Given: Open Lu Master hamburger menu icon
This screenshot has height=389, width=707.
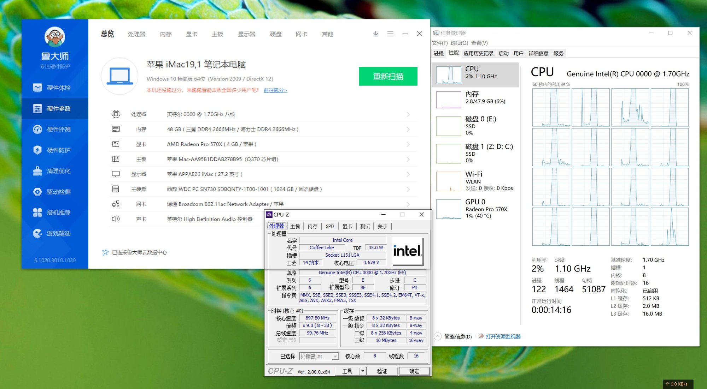Looking at the screenshot, I should (x=390, y=34).
